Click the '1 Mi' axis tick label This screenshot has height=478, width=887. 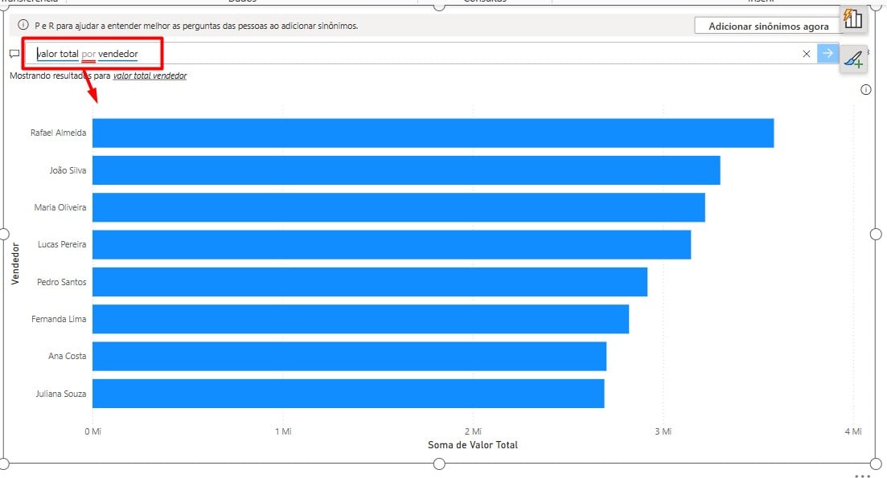[283, 431]
